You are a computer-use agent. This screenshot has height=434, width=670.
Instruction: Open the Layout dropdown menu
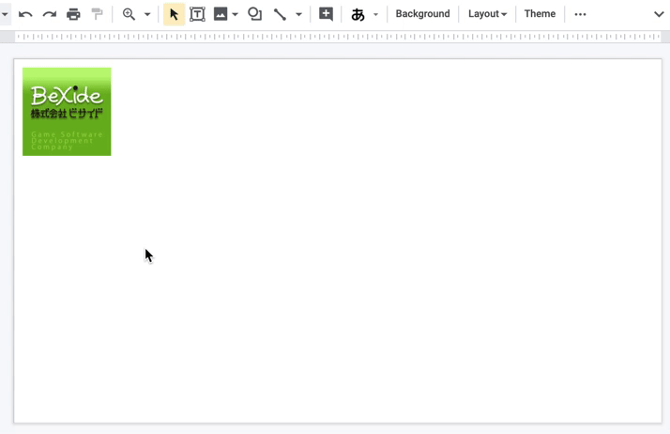(x=487, y=14)
